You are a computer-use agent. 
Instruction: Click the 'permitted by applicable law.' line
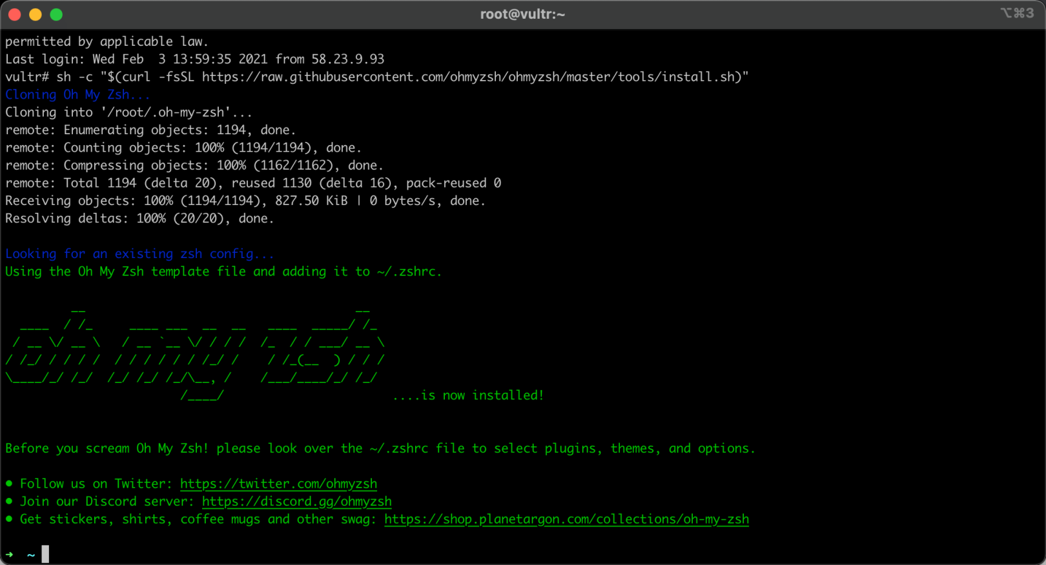coord(107,41)
